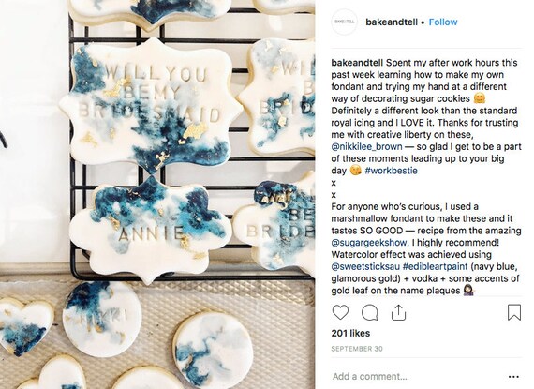Save the post with the bookmark icon
The image size is (534, 389).
(x=514, y=312)
